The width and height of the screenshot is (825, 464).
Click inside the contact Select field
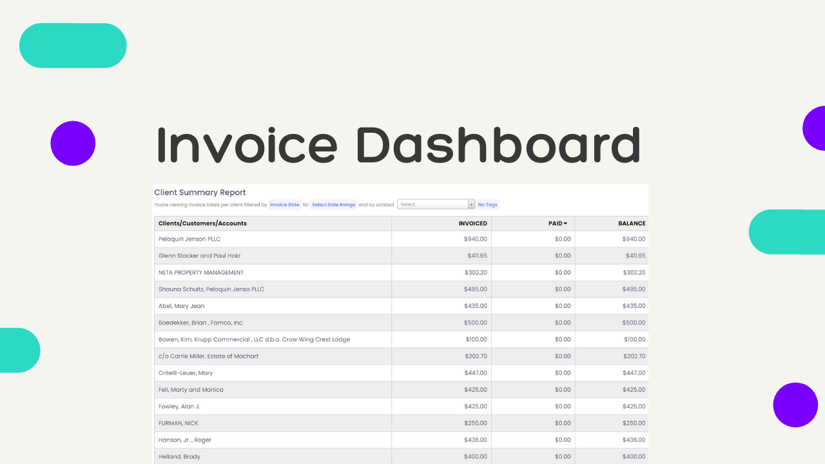(x=432, y=204)
